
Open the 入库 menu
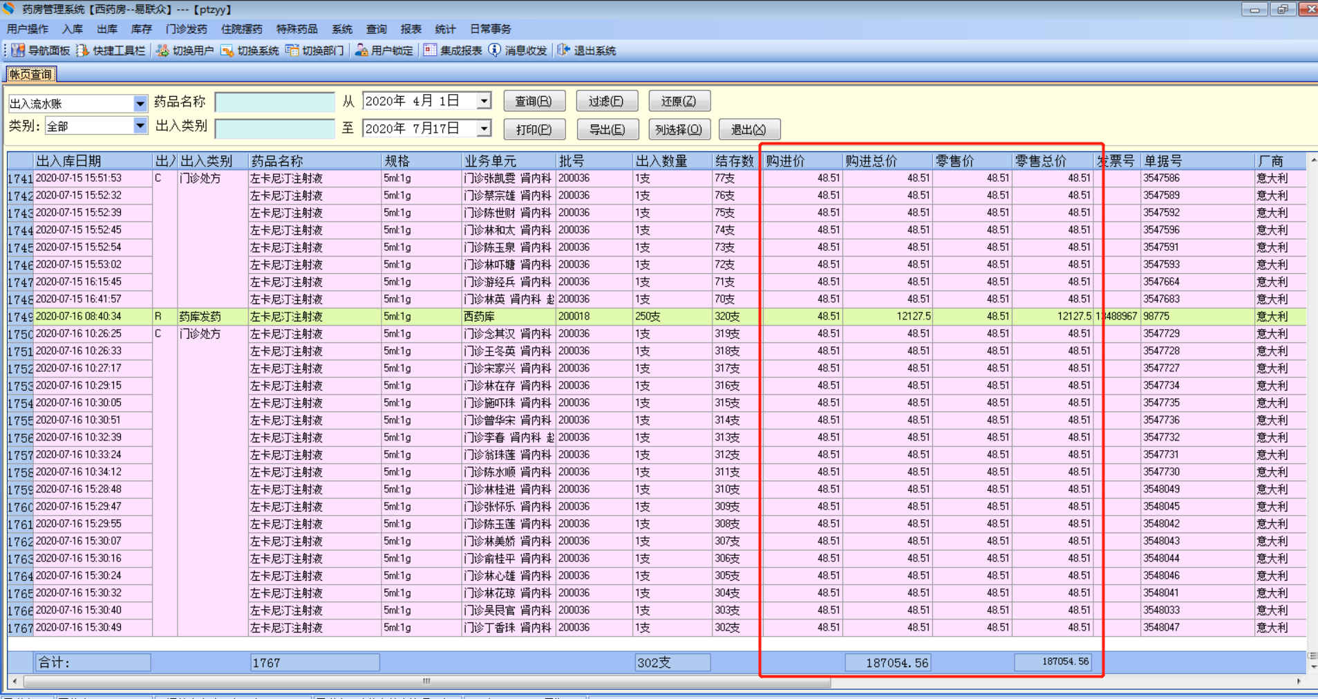click(73, 29)
